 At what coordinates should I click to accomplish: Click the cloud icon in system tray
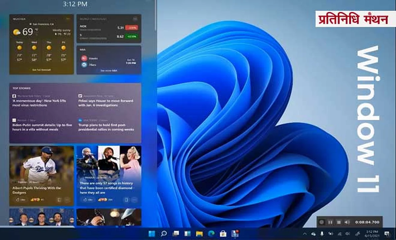[313, 234]
